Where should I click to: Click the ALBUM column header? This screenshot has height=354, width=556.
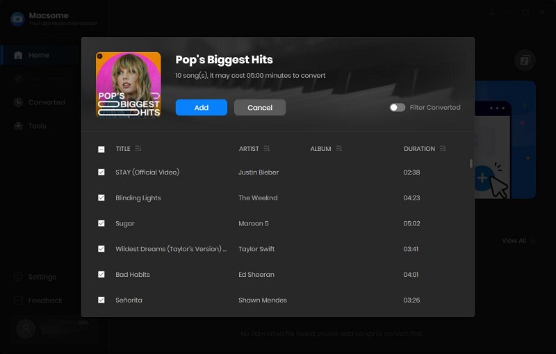(x=320, y=149)
